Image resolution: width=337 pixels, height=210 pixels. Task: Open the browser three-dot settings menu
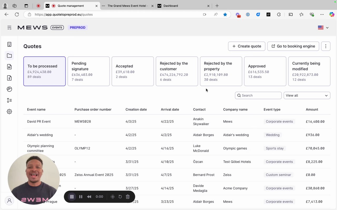pyautogui.click(x=322, y=14)
